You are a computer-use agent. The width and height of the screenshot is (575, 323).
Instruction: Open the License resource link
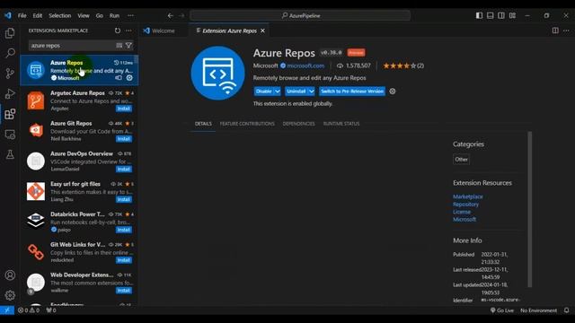coord(462,212)
